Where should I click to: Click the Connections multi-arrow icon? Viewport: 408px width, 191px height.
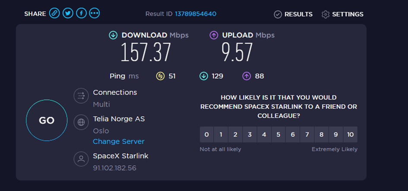pyautogui.click(x=81, y=96)
